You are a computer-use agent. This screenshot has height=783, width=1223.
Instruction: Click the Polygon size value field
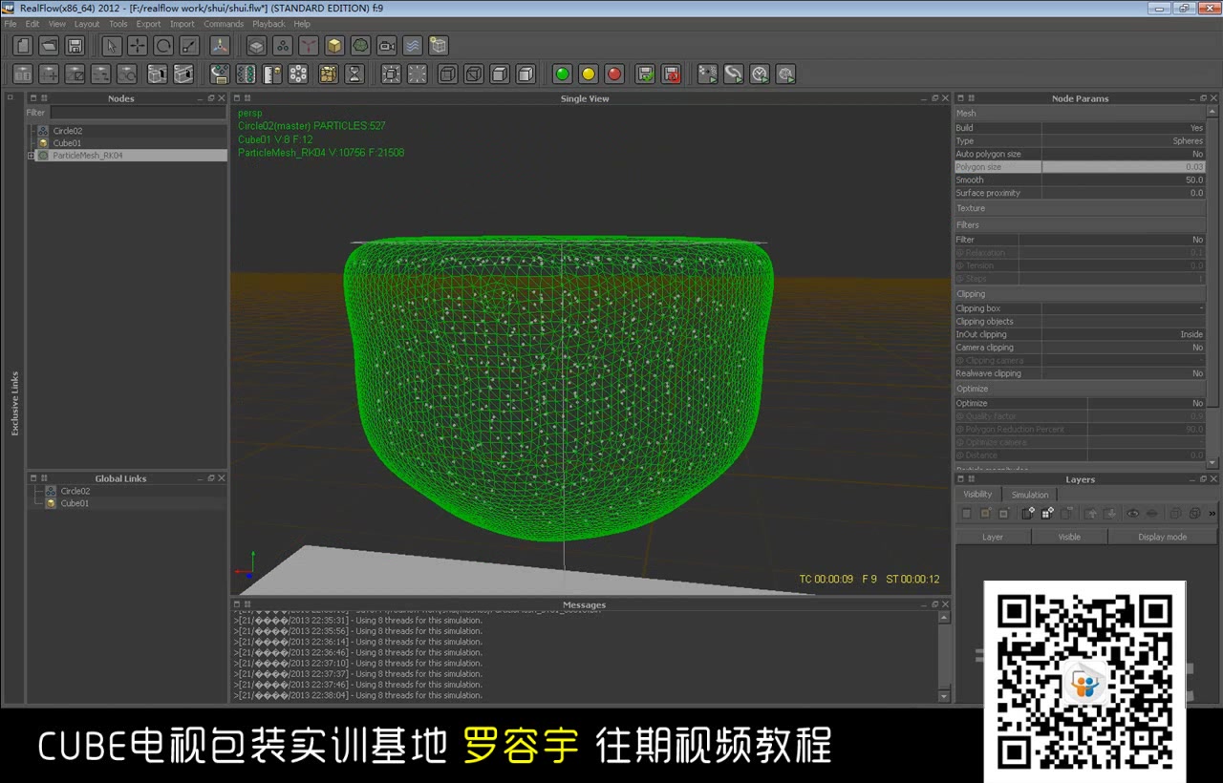[x=1123, y=167]
